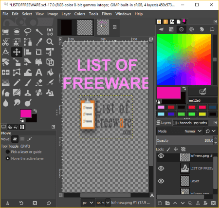Toggle lock pixels brush icon
The image size is (219, 208).
(x=168, y=149)
